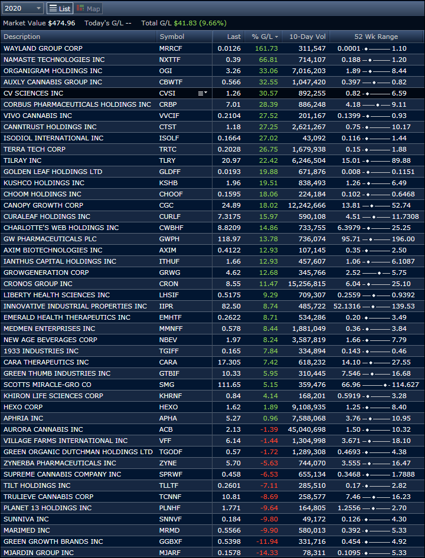Select GREEN ORGANIC DUTCHMAN HOLDINGS LTD
This screenshot has width=425, height=558.
tap(78, 452)
